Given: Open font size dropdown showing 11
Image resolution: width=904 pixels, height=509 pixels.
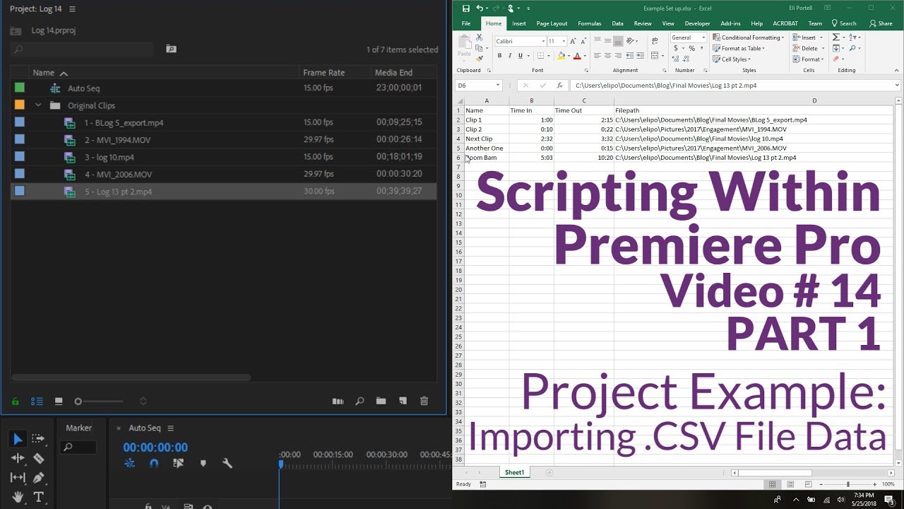Looking at the screenshot, I should click(562, 41).
